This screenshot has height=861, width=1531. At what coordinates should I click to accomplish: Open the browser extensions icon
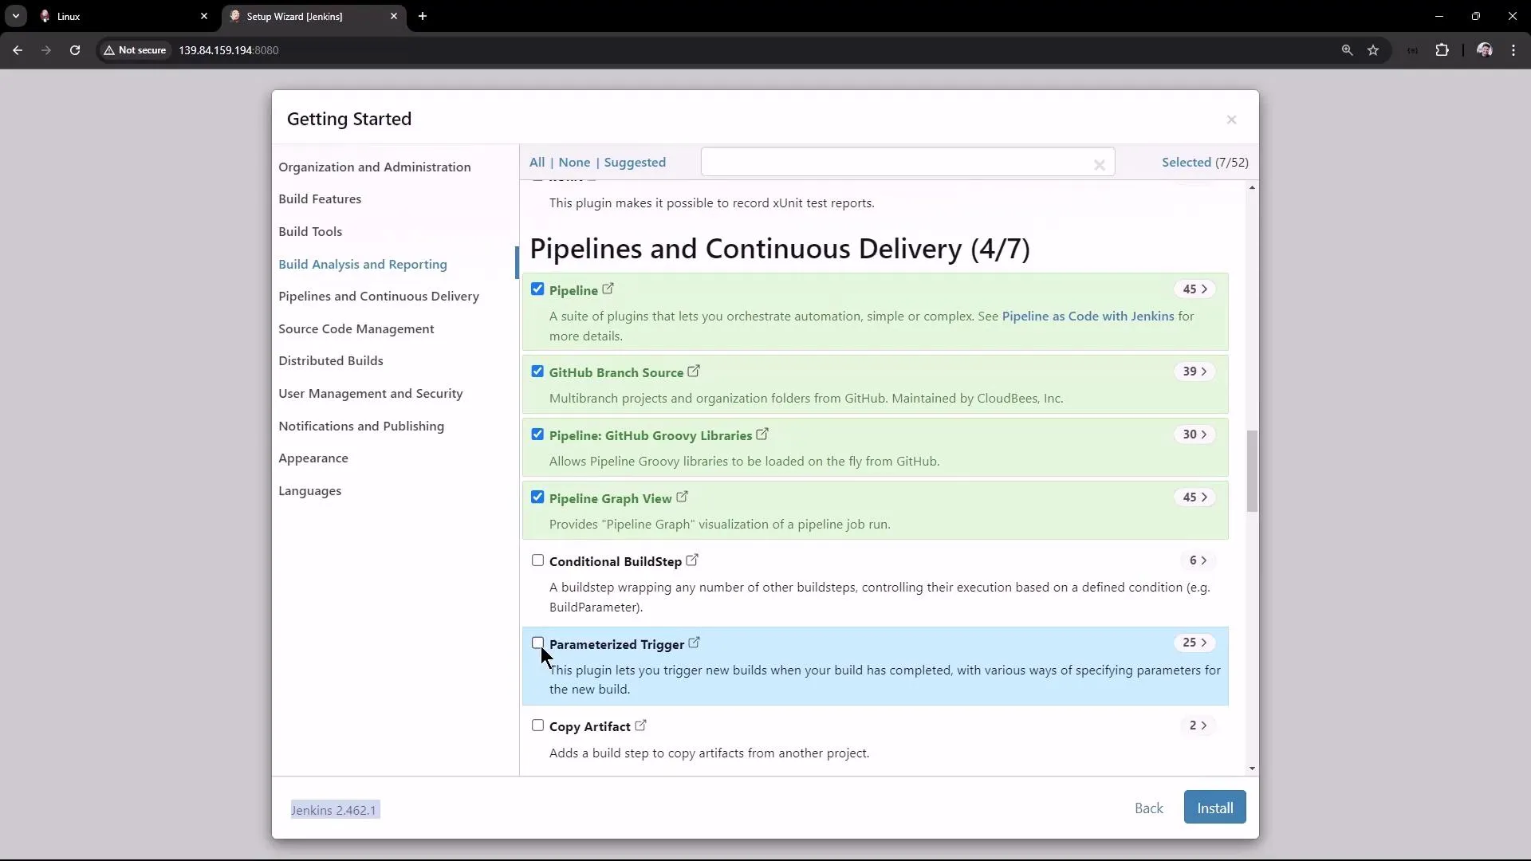click(x=1442, y=49)
